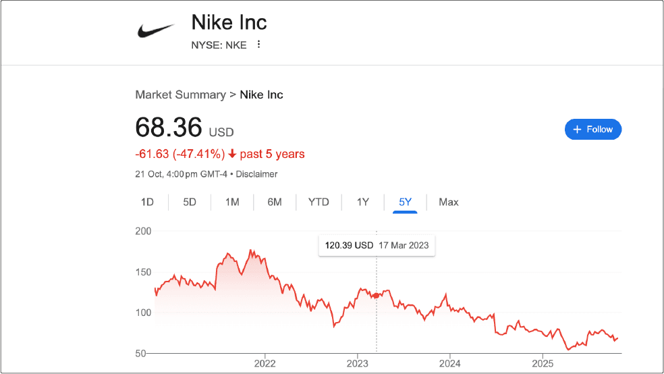664x374 pixels.
Task: Open the Disclaimer link
Action: coord(256,174)
